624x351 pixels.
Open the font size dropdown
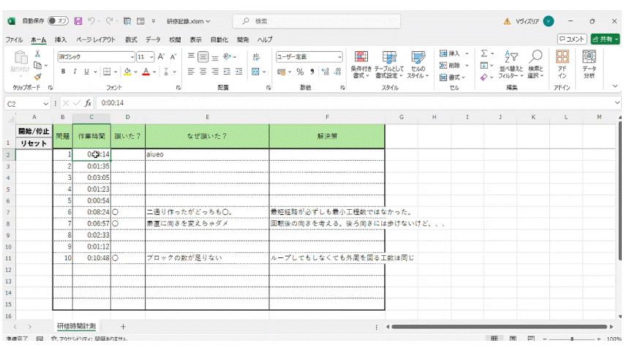[151, 57]
